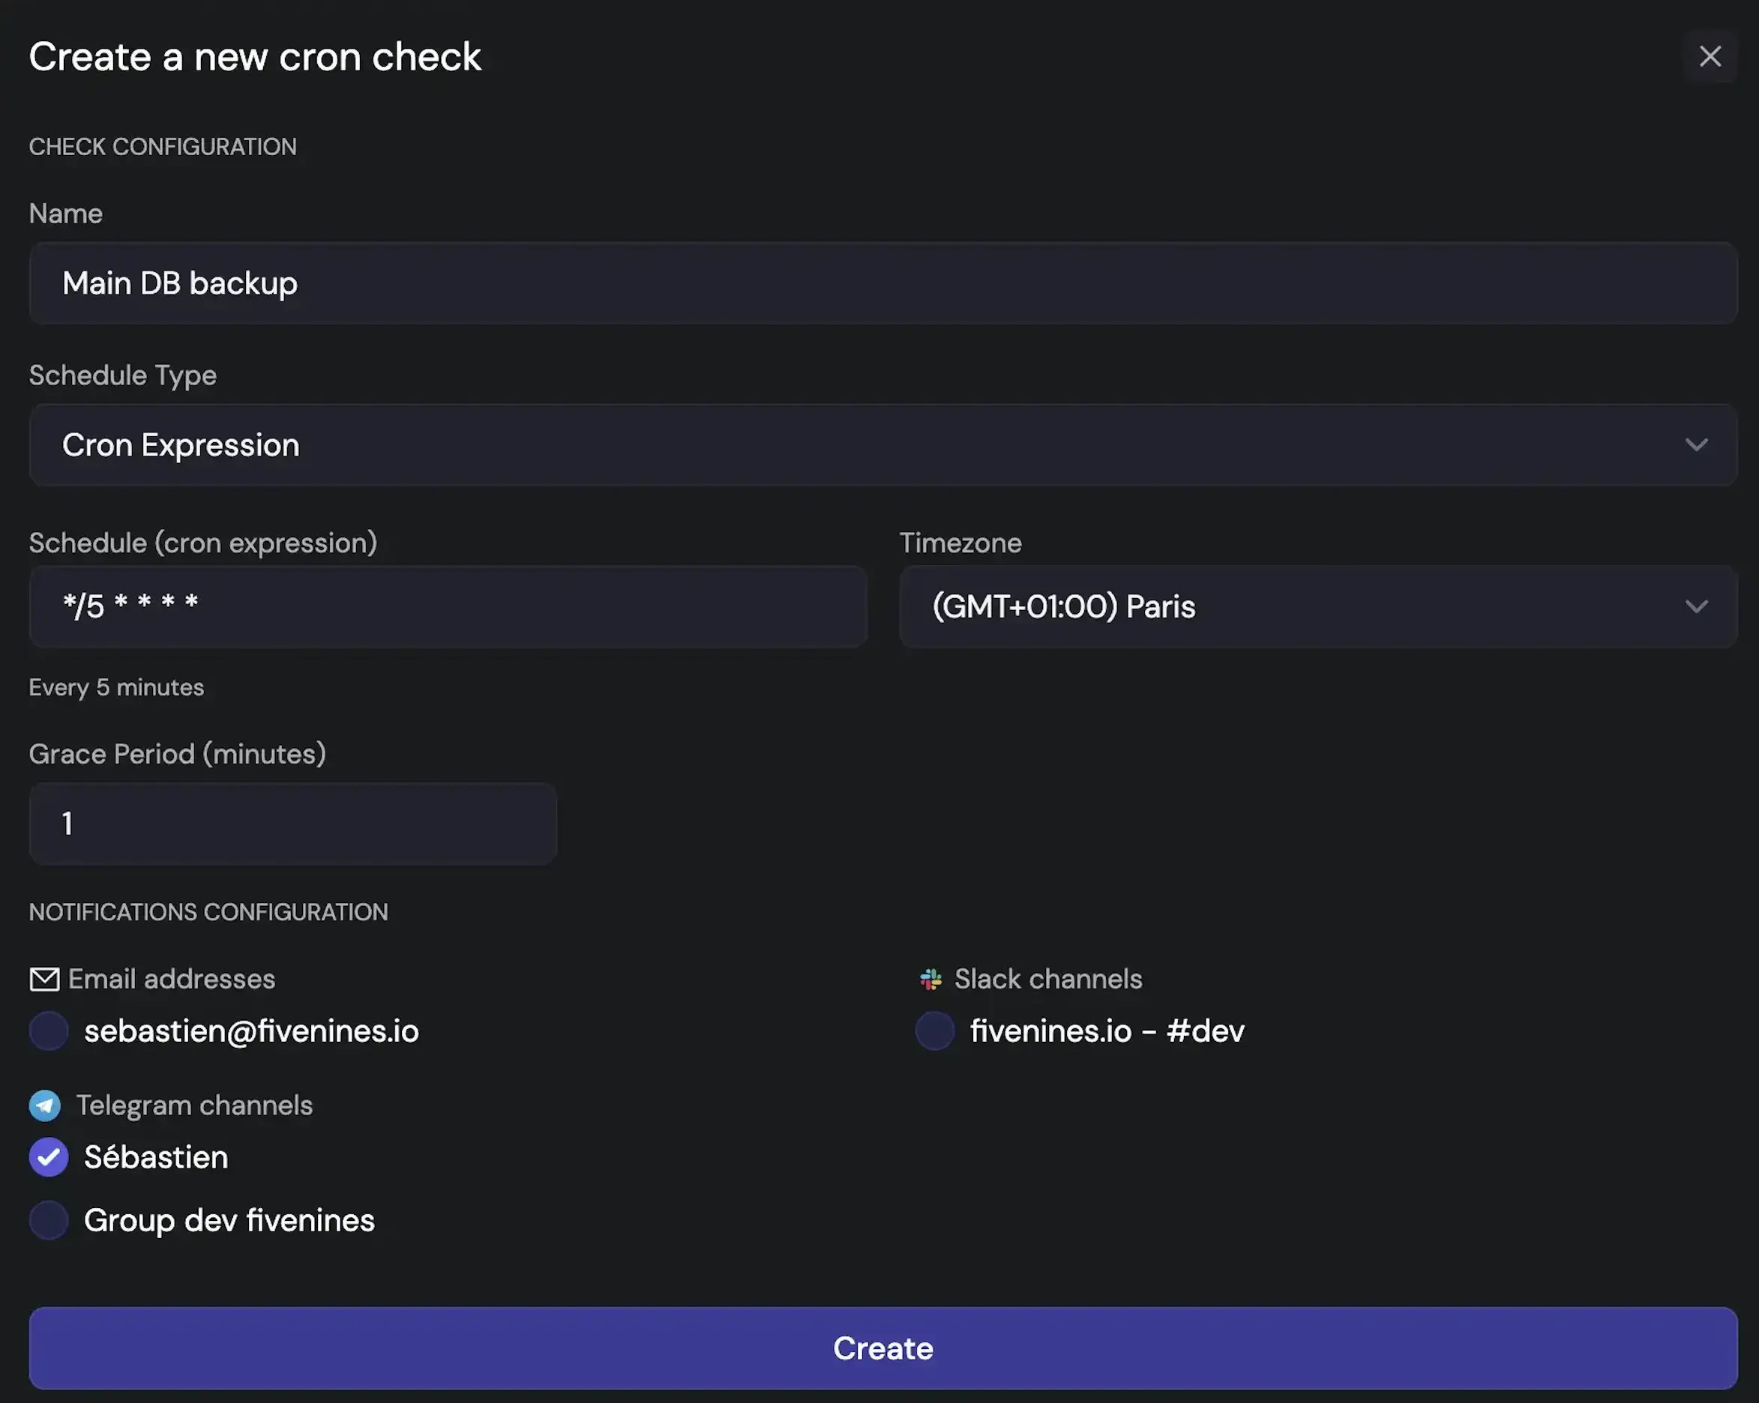Click the cron expression schedule field
Viewport: 1759px width, 1403px height.
click(447, 607)
